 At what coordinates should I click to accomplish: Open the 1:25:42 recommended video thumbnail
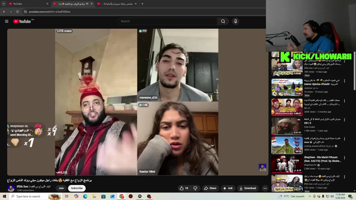coord(287,68)
